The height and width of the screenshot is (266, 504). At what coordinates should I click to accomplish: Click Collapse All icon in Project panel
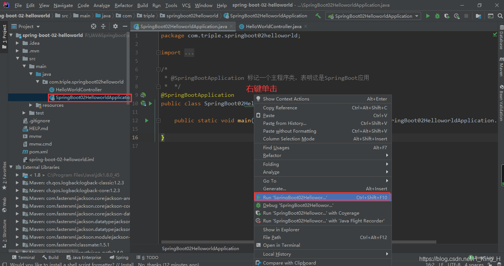pos(103,26)
